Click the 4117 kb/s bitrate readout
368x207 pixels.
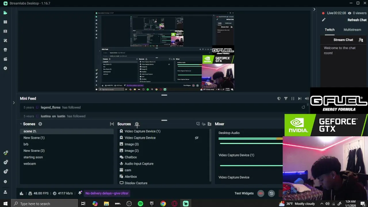tap(63, 193)
